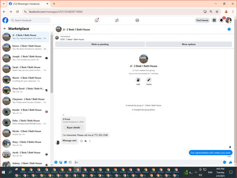Bookmark this page with the star icon
Image resolution: width=237 pixels, height=178 pixels.
[217, 11]
